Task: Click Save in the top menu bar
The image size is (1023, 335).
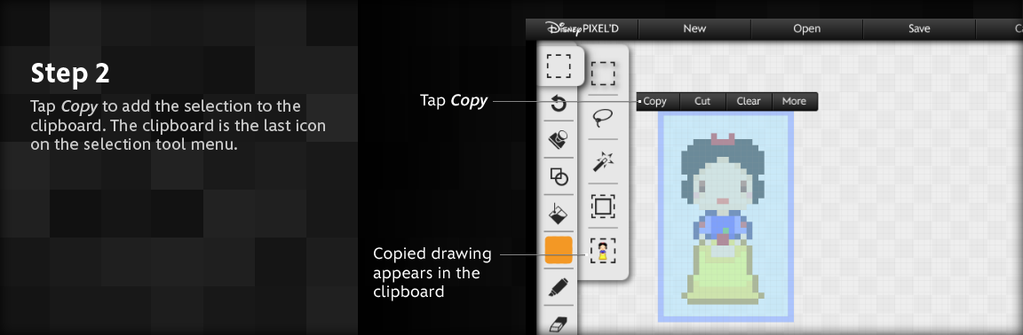Action: coord(919,28)
